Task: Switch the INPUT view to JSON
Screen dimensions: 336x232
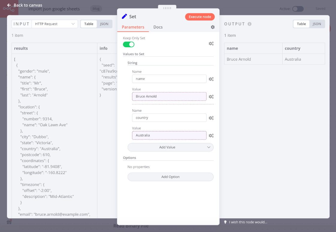Action: point(105,24)
